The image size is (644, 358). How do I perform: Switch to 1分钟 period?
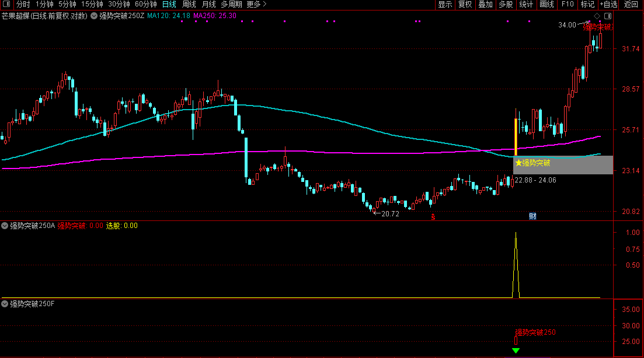(44, 5)
